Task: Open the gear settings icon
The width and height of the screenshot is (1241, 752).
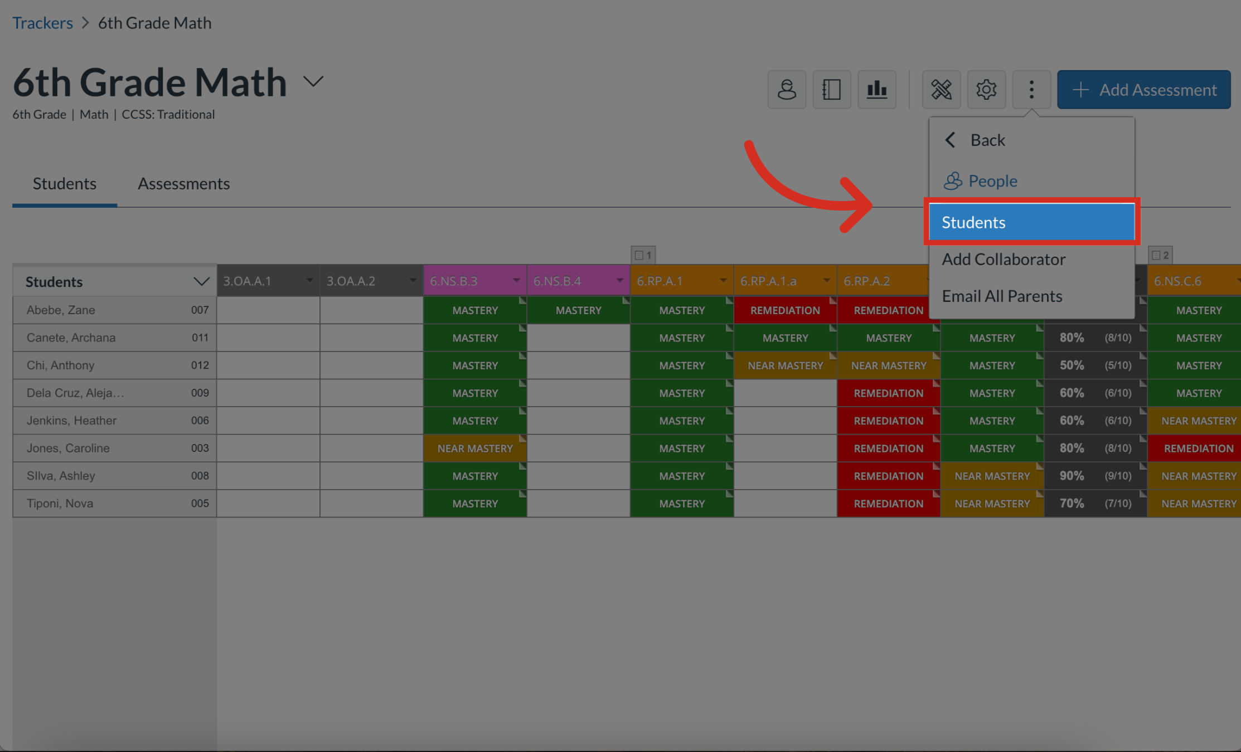Action: 986,89
